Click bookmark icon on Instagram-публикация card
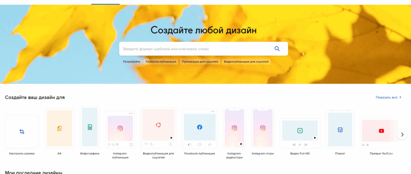Viewport: 411px width, 174px height. click(131, 145)
